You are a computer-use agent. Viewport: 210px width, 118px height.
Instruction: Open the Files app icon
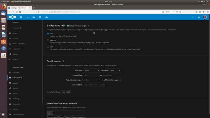[x=21, y=17]
